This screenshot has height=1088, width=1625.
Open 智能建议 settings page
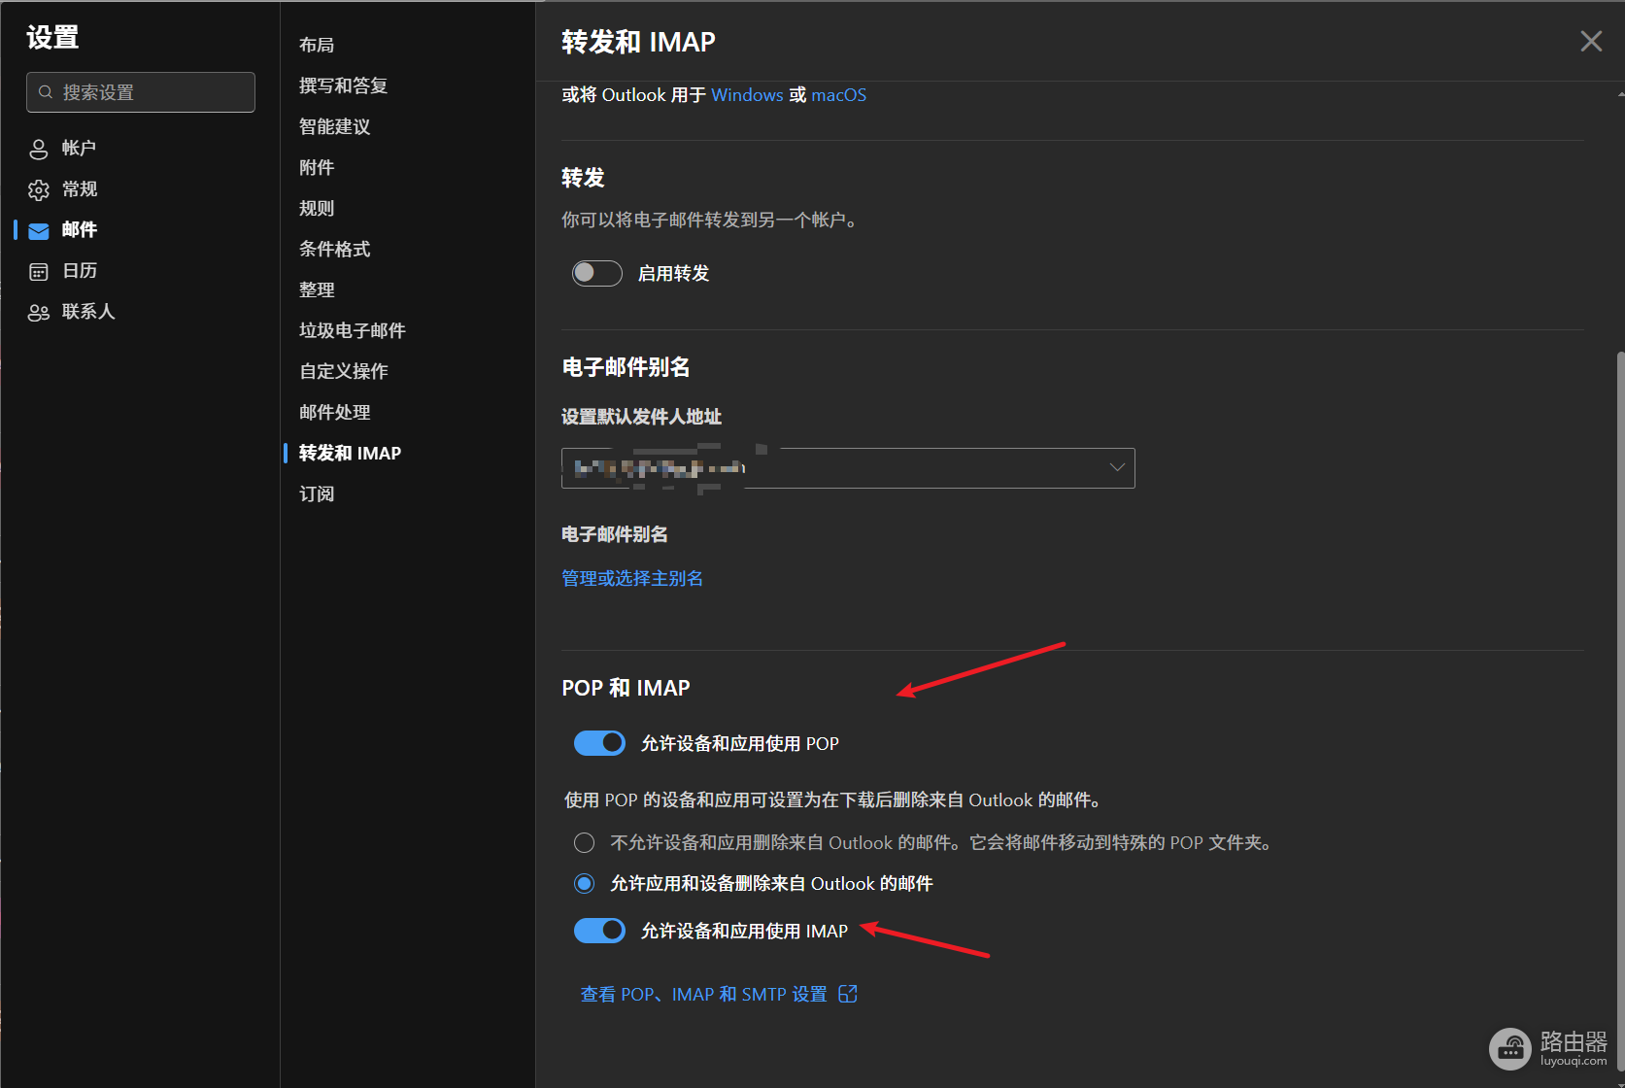tap(335, 126)
